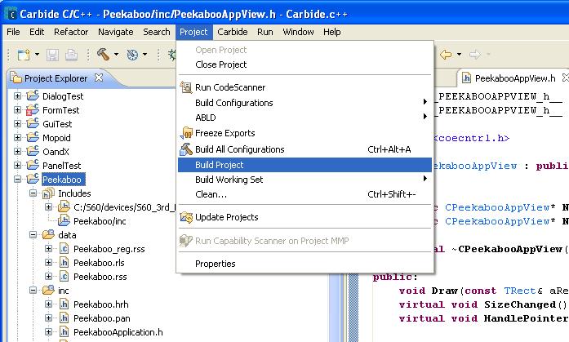Click the Build hammer toolbar icon
The height and width of the screenshot is (342, 569).
103,55
